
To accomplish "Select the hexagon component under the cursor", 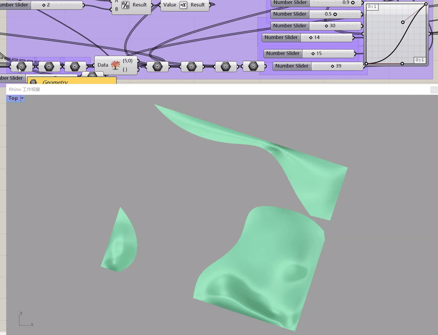I will pyautogui.click(x=21, y=66).
